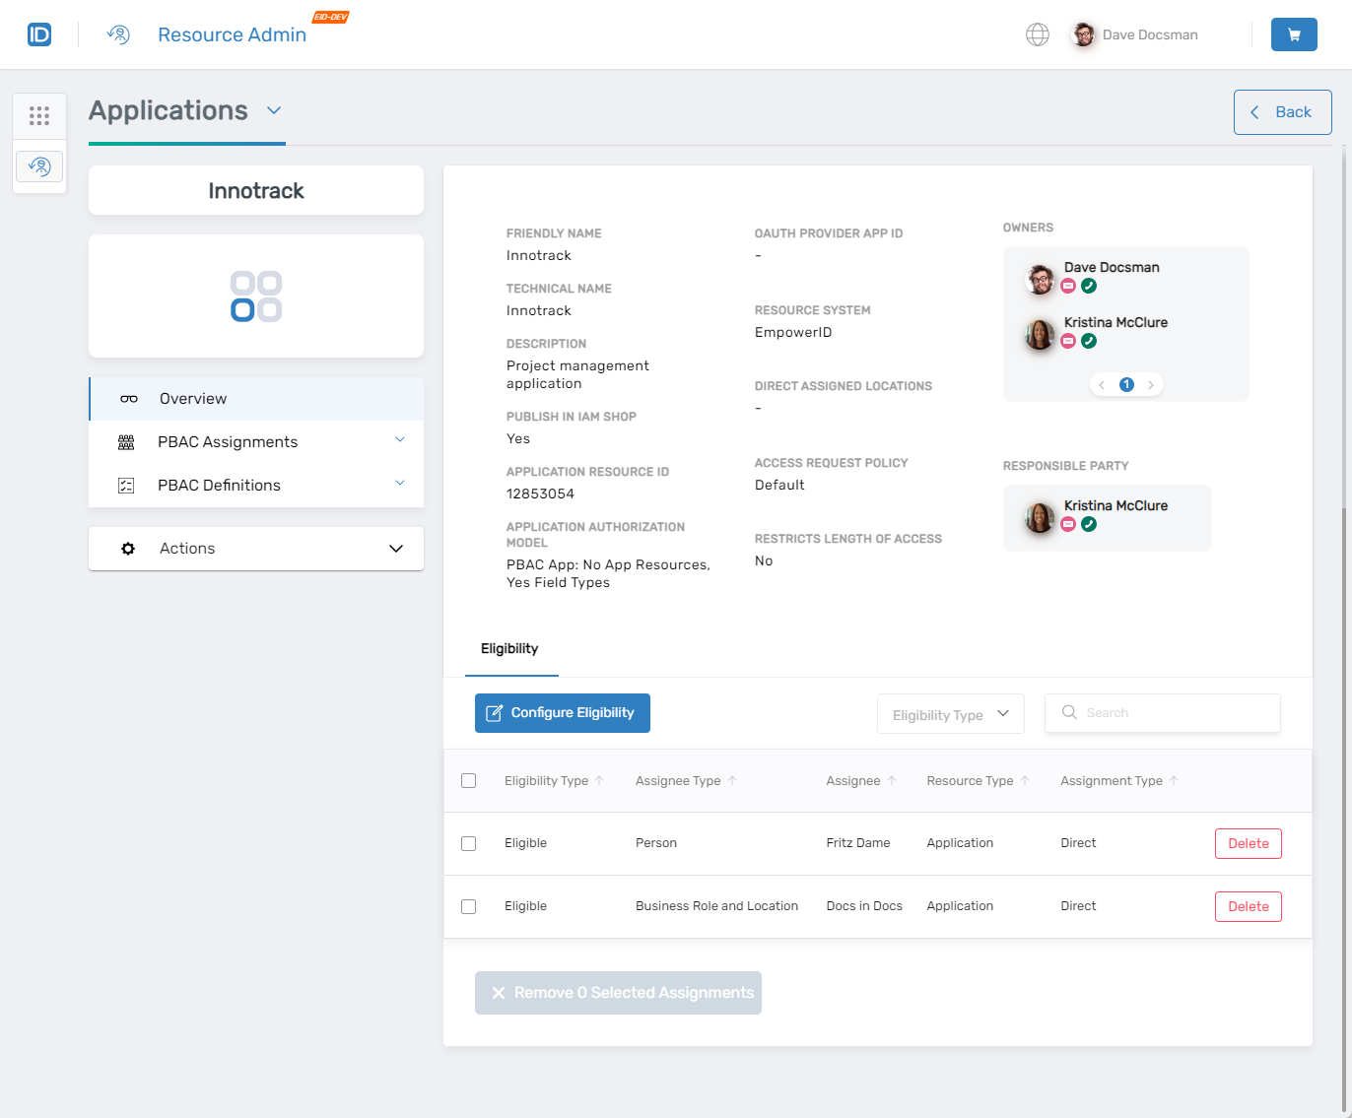Check the checkbox on the Docs in Docs row
The image size is (1352, 1118).
(469, 906)
